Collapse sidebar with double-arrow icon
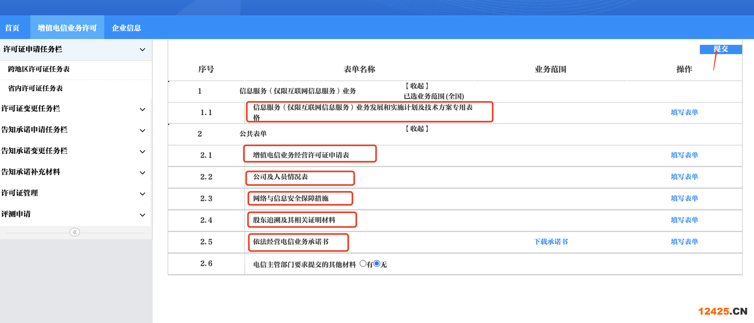The image size is (754, 323). [74, 232]
